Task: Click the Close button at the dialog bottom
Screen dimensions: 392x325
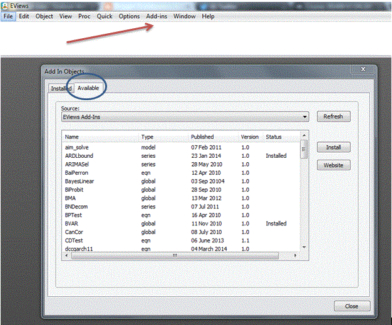Action: [x=352, y=306]
